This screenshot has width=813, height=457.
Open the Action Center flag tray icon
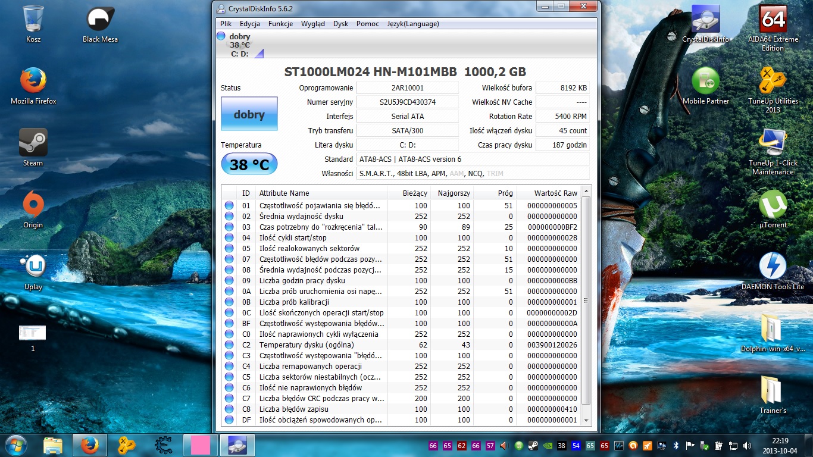coord(690,445)
